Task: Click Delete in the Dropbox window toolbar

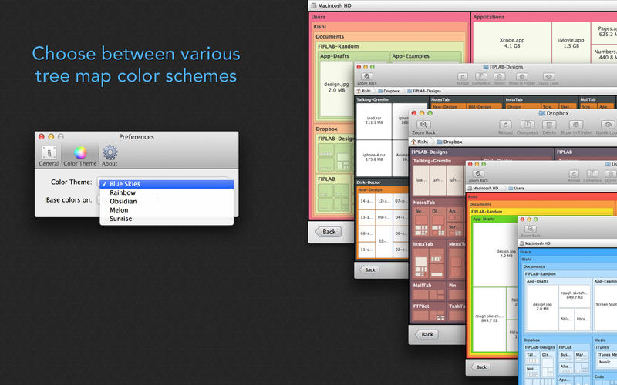Action: tap(549, 128)
